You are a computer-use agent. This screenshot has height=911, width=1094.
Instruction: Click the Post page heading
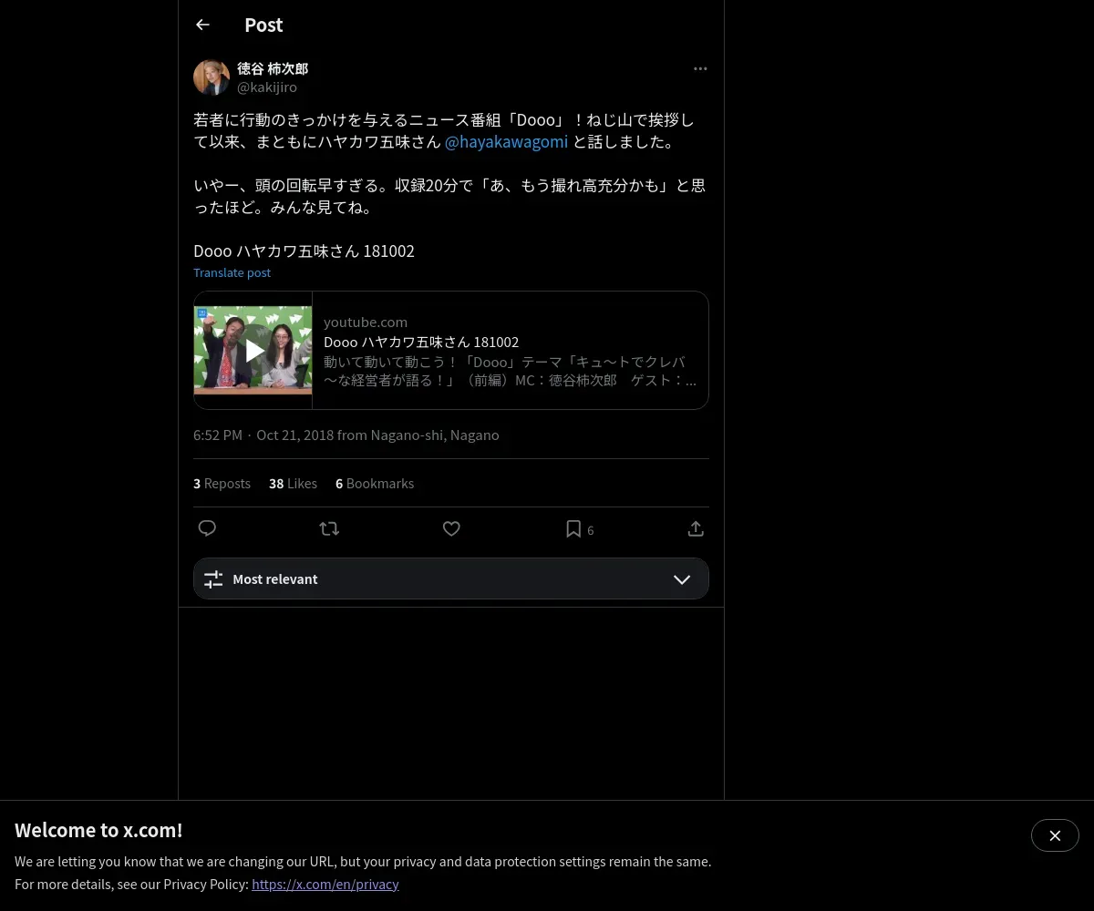[263, 26]
